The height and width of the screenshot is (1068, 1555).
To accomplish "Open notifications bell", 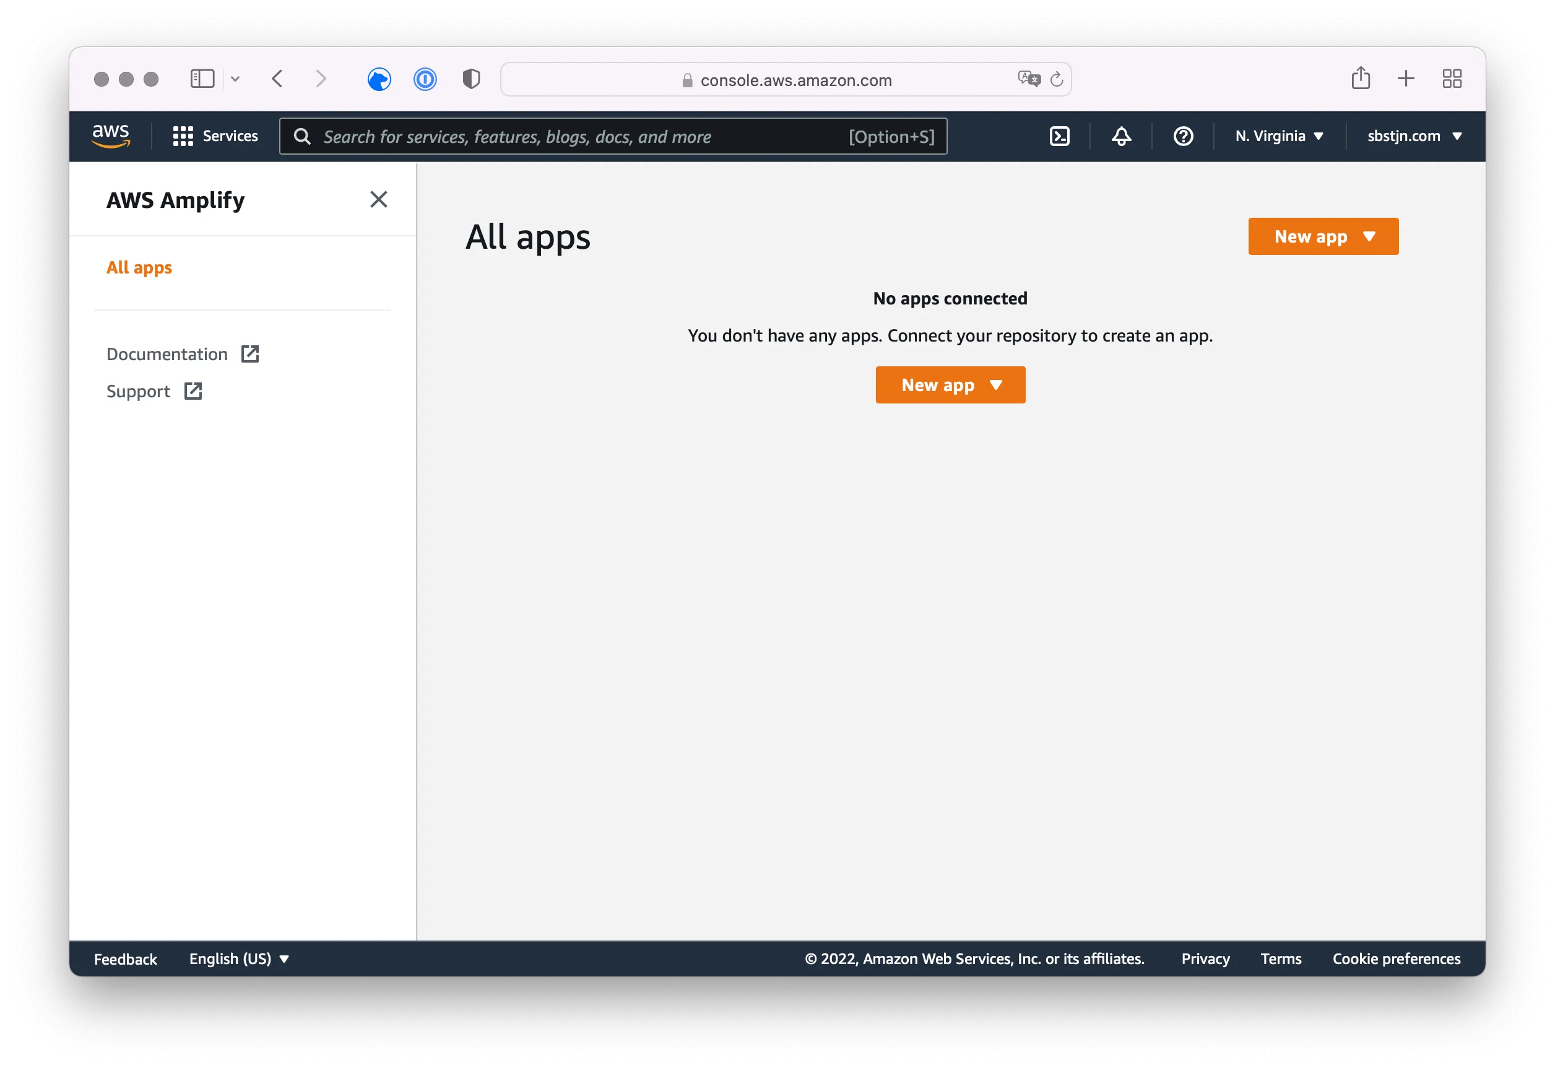I will click(x=1120, y=136).
